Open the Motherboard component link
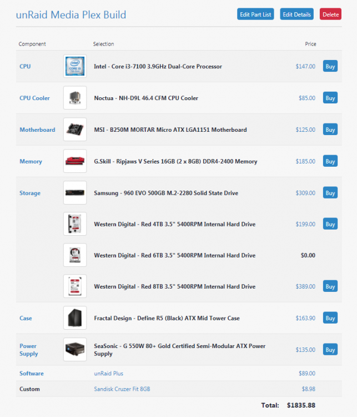Viewport: 357px width, 417px height. tap(37, 130)
